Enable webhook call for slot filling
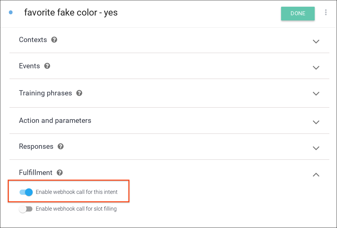The image size is (337, 228). click(26, 209)
